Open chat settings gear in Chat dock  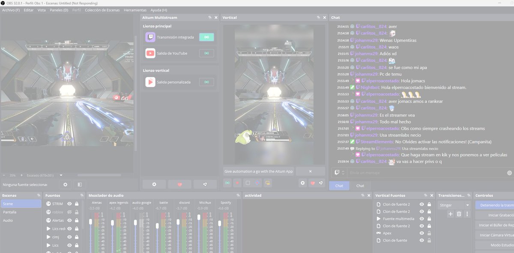509,173
